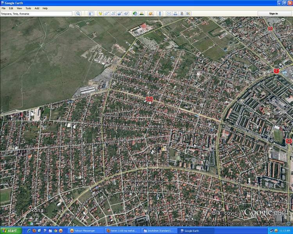Viewport: 293px width, 234px height.
Task: Toggle the sunlight across landscape button
Action: [141, 13]
